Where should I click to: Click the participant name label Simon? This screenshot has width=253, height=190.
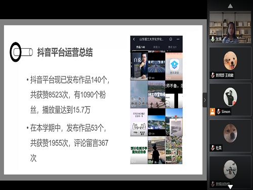coord(226,111)
